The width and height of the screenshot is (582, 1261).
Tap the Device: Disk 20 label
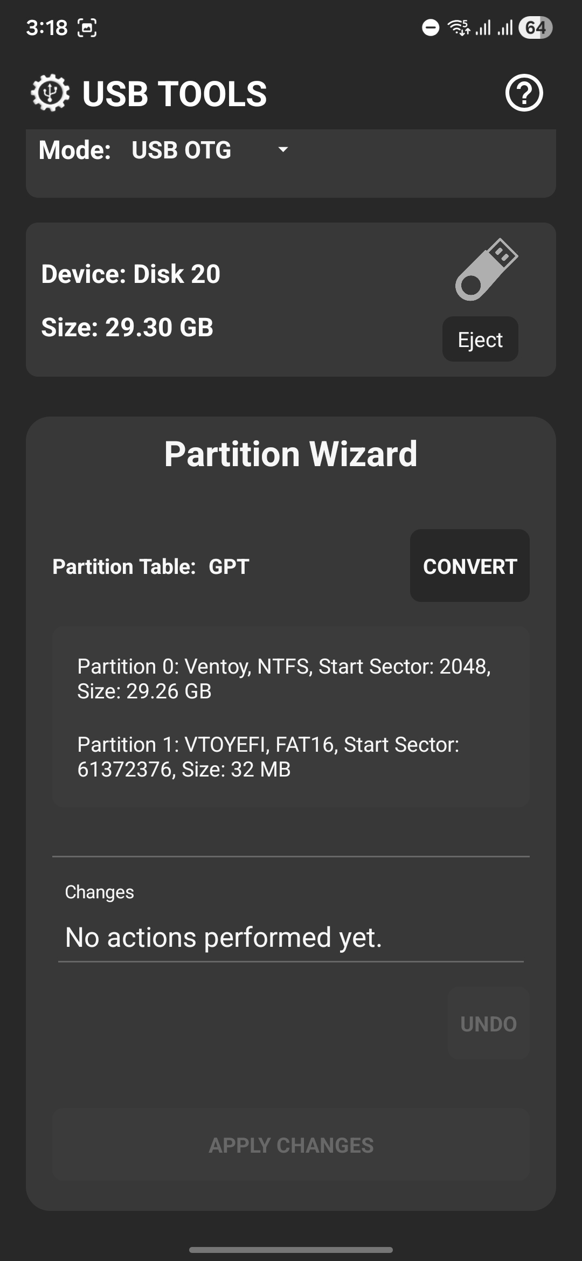(x=131, y=274)
